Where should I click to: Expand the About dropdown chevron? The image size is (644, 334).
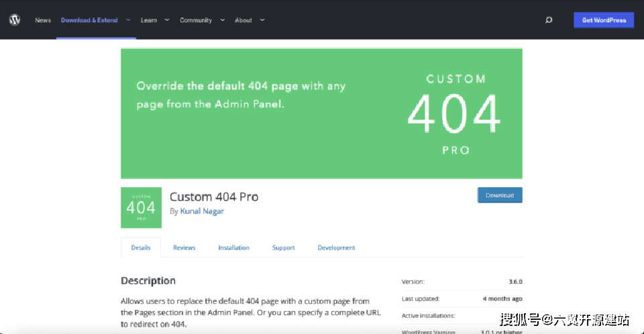(262, 19)
